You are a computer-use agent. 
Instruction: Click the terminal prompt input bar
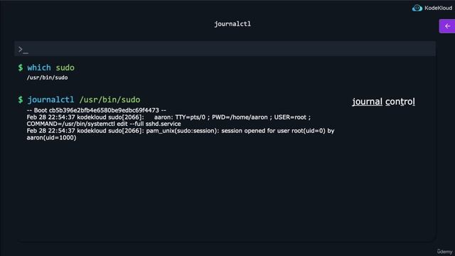pos(225,48)
